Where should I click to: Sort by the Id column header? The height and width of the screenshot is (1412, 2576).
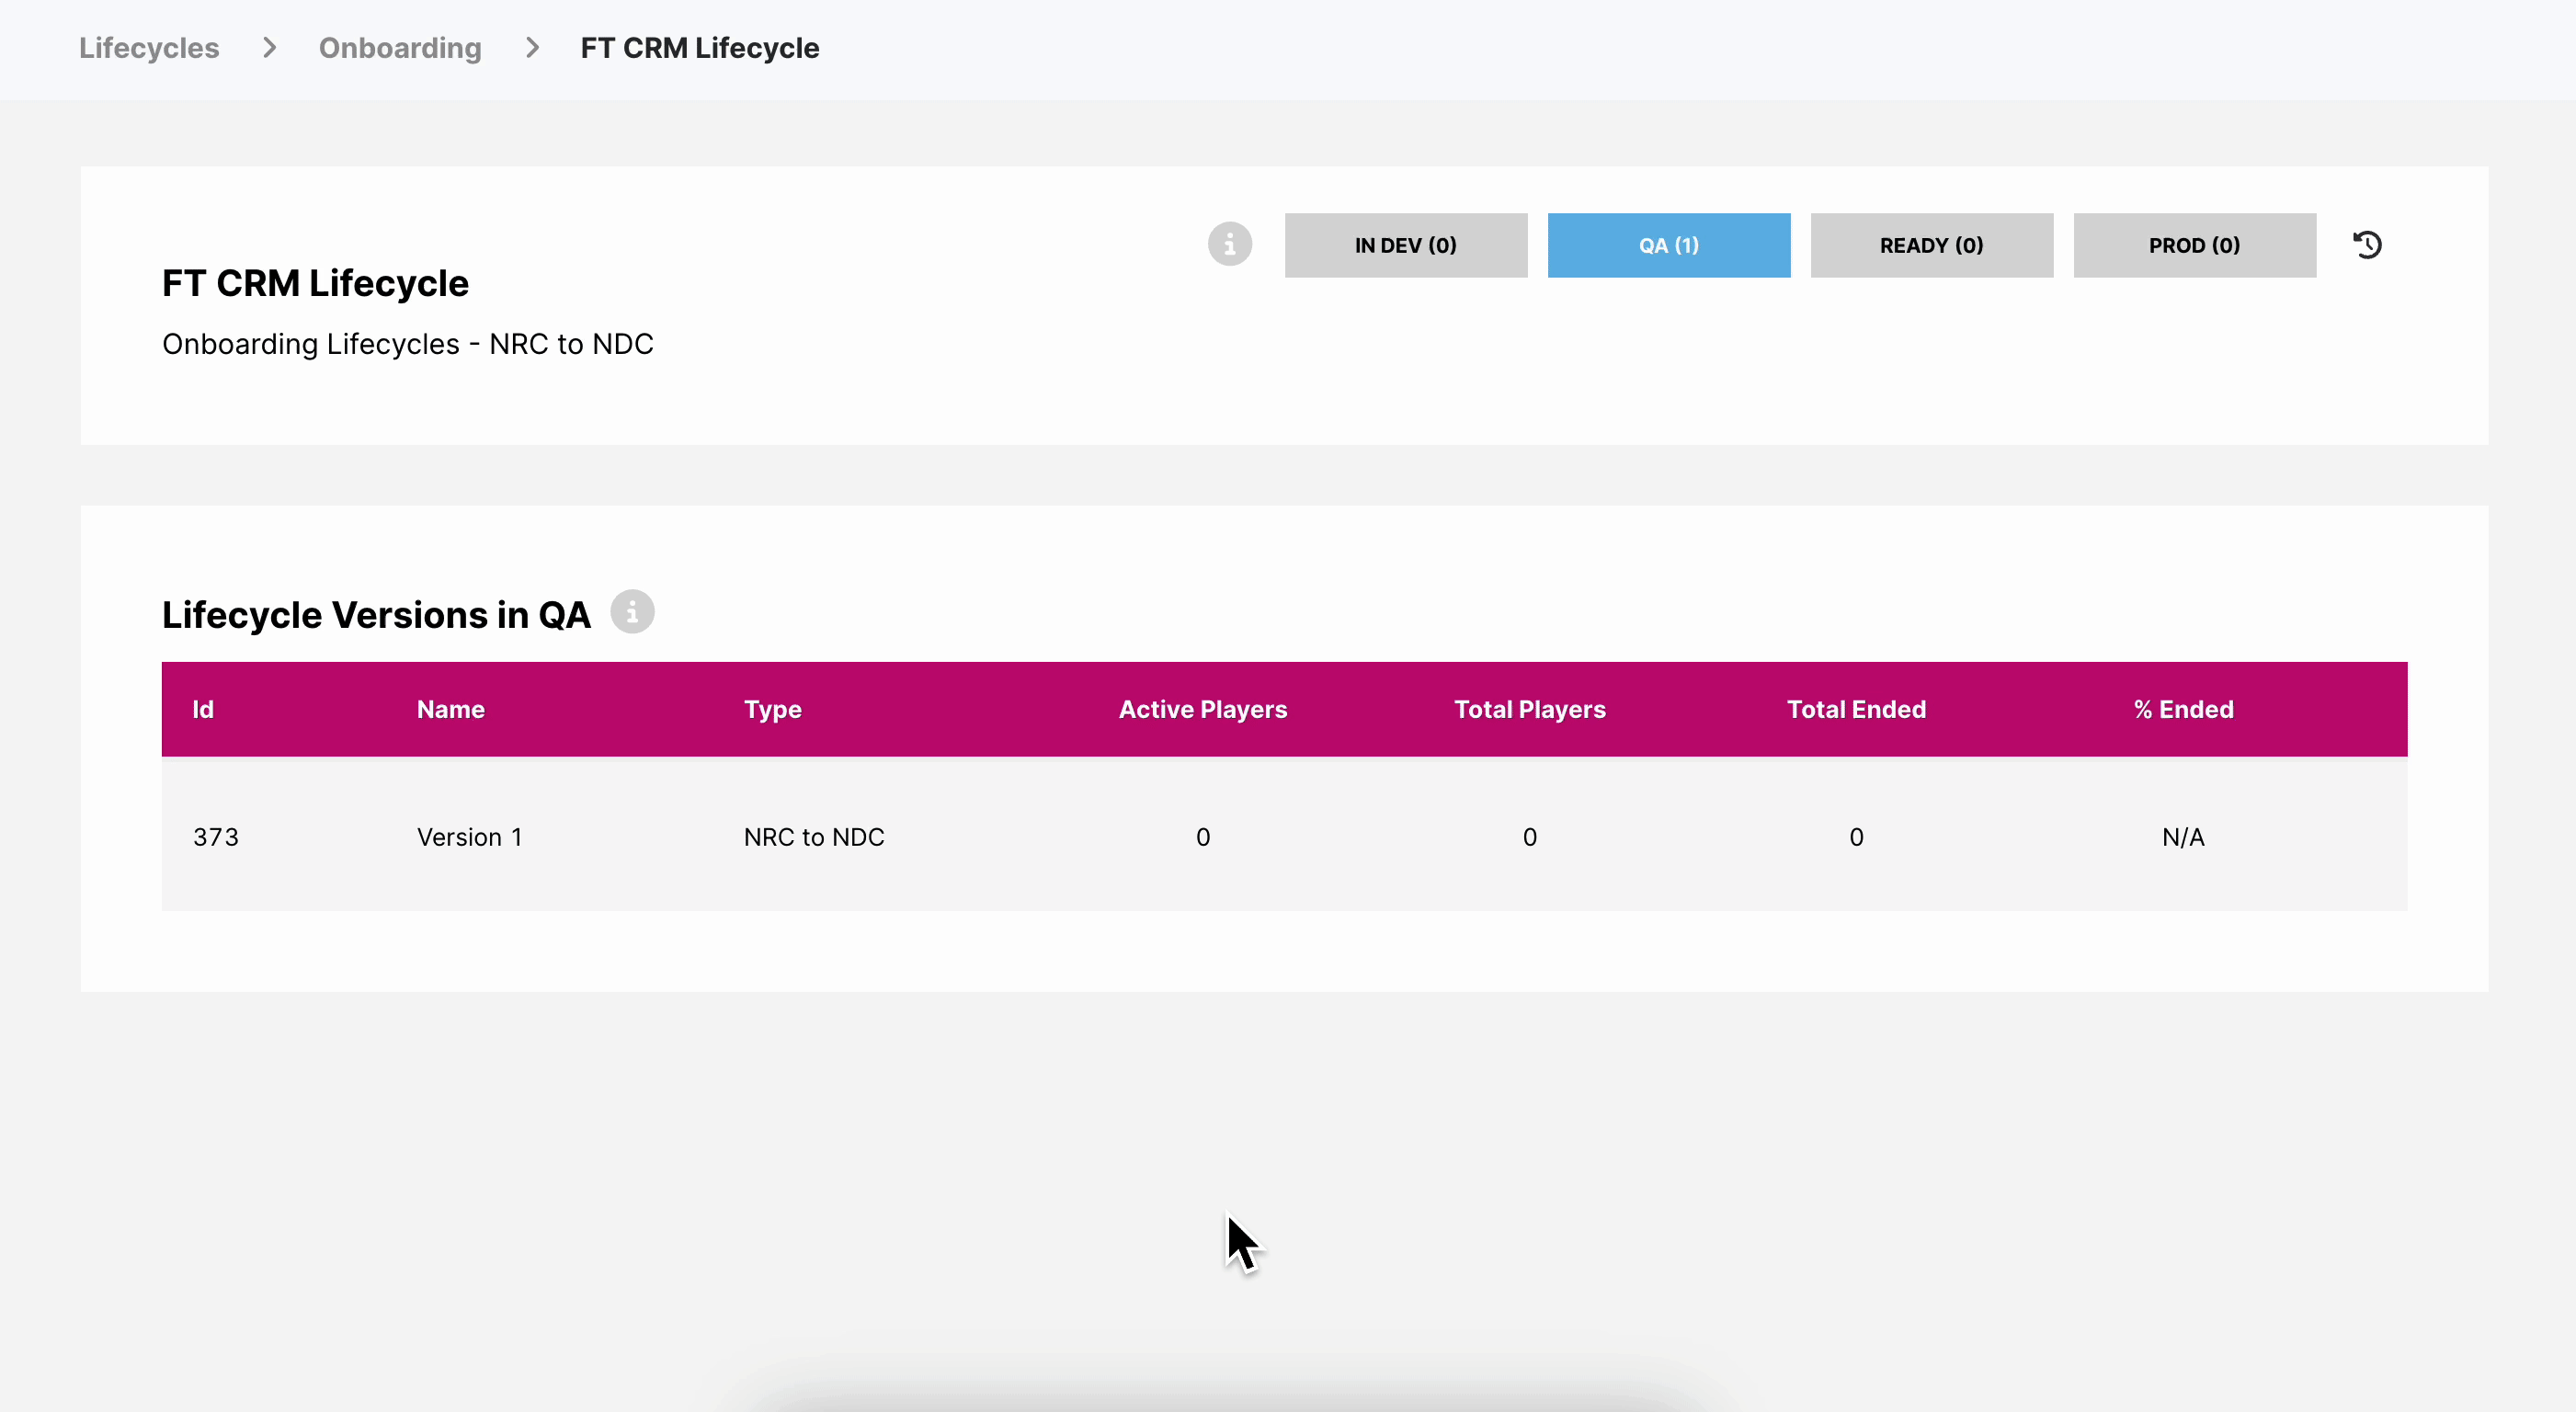(x=203, y=709)
